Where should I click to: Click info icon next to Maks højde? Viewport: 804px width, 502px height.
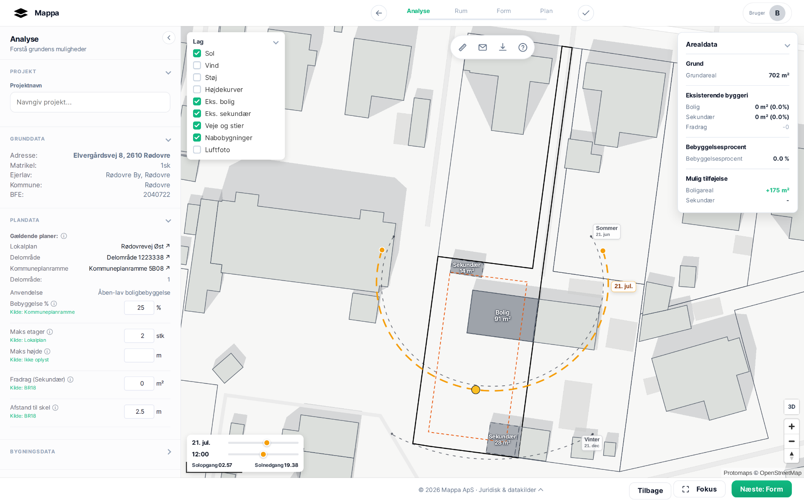tap(47, 351)
